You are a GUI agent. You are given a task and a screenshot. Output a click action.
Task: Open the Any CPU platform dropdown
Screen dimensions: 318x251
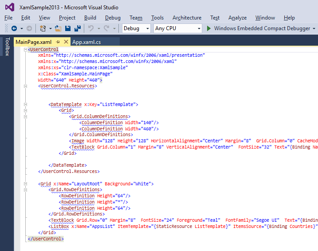click(x=178, y=28)
